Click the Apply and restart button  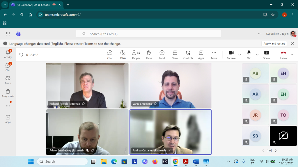pos(274,43)
